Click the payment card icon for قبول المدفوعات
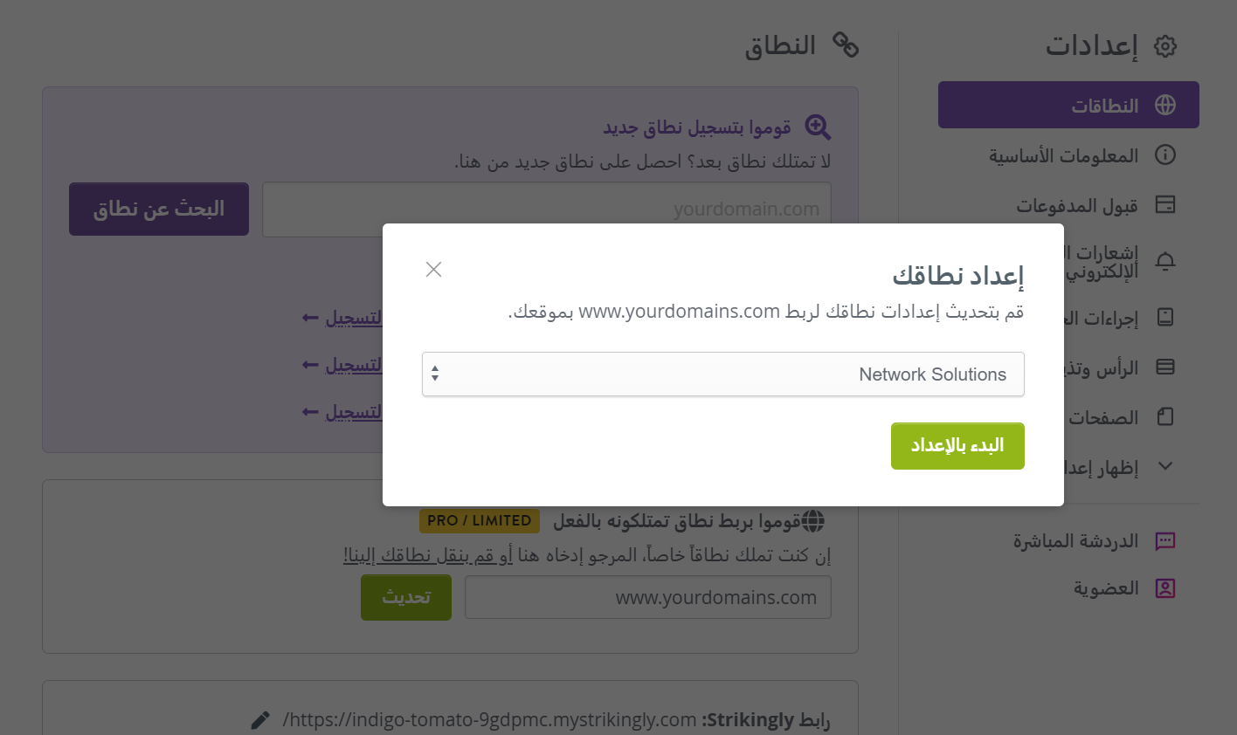Screen dimensions: 1237x735 coord(1165,204)
